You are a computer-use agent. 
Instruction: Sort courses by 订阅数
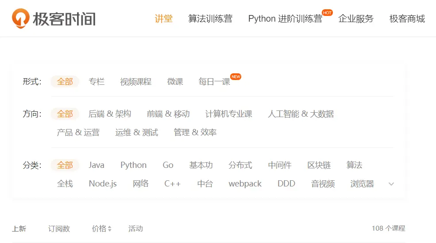(59, 228)
